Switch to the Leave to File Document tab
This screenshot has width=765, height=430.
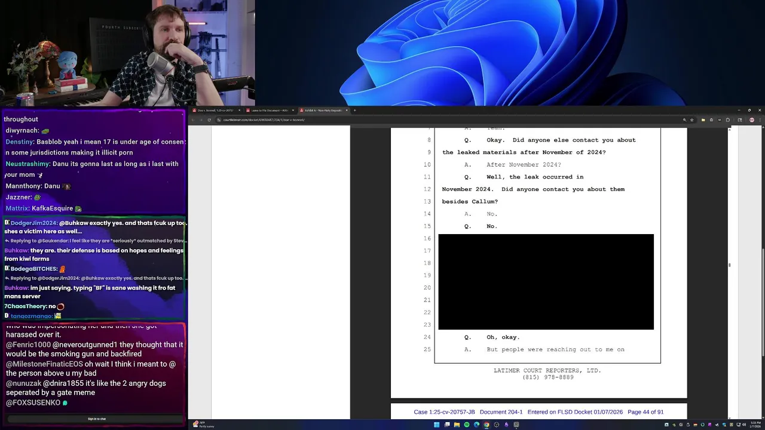point(269,110)
